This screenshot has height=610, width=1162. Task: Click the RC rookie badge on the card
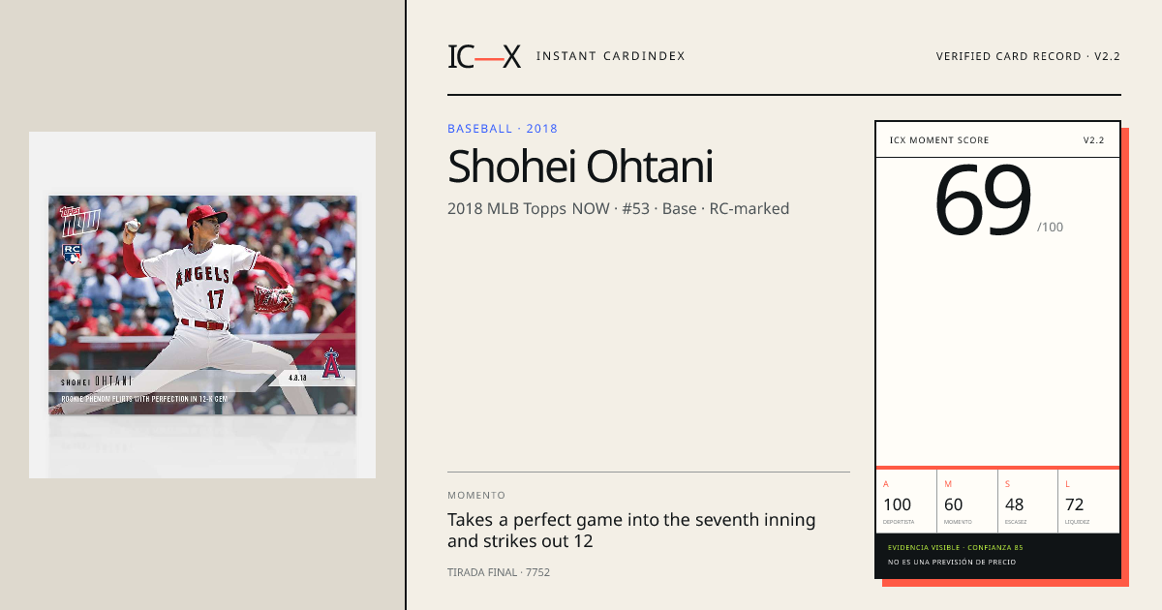tap(72, 253)
